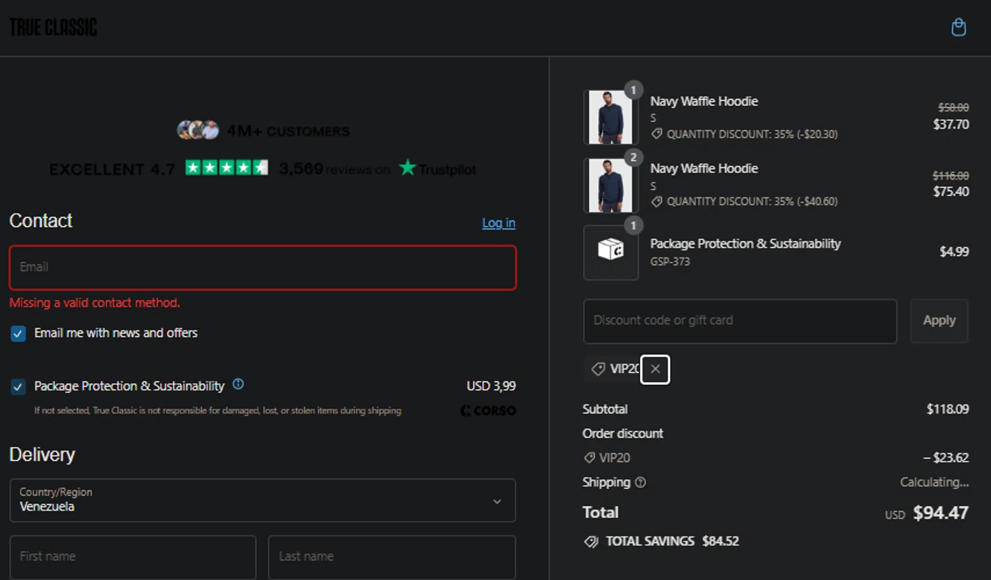
Task: Click the customer avatars group image
Action: pos(198,130)
